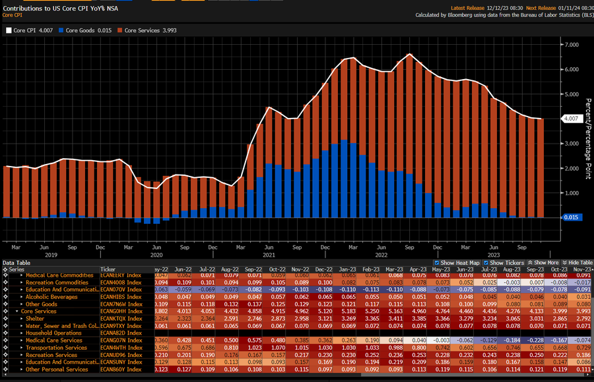This screenshot has width=594, height=382.
Task: Click the diamond icon beside the Series column header
Action: (x=5, y=269)
